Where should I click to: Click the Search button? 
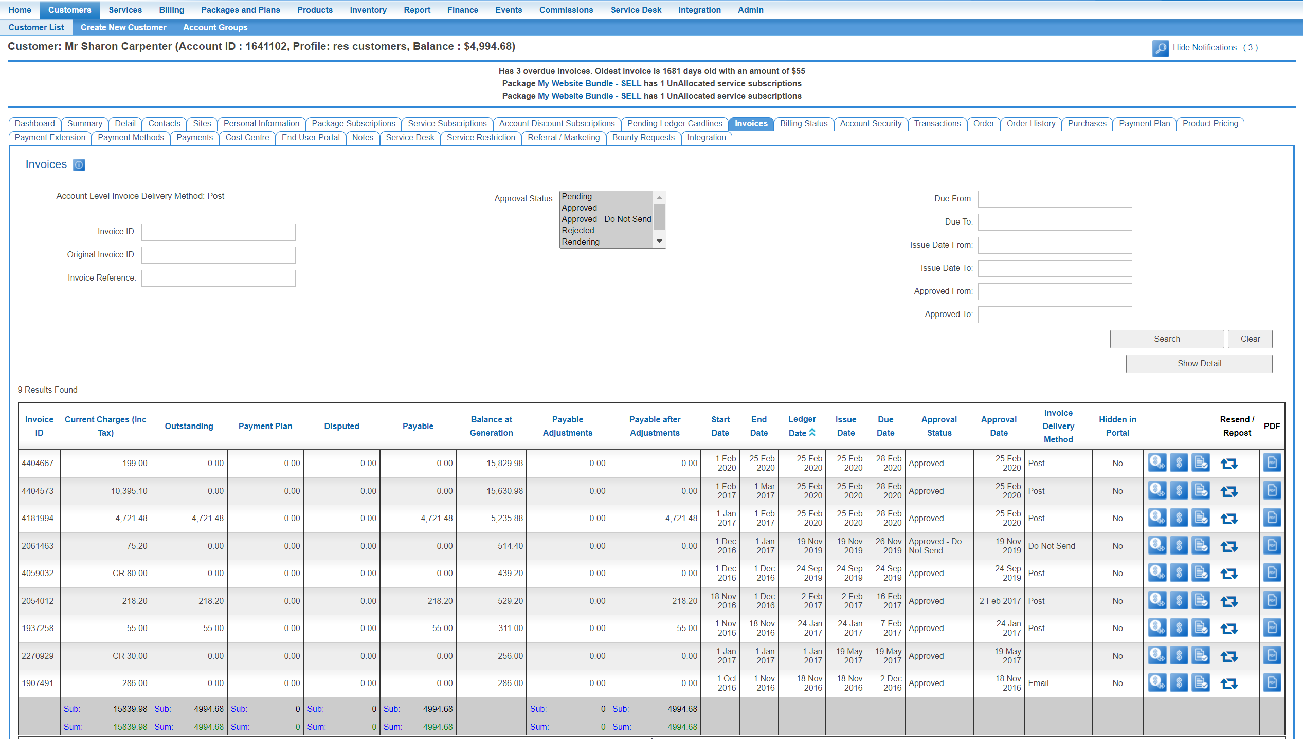coord(1166,339)
